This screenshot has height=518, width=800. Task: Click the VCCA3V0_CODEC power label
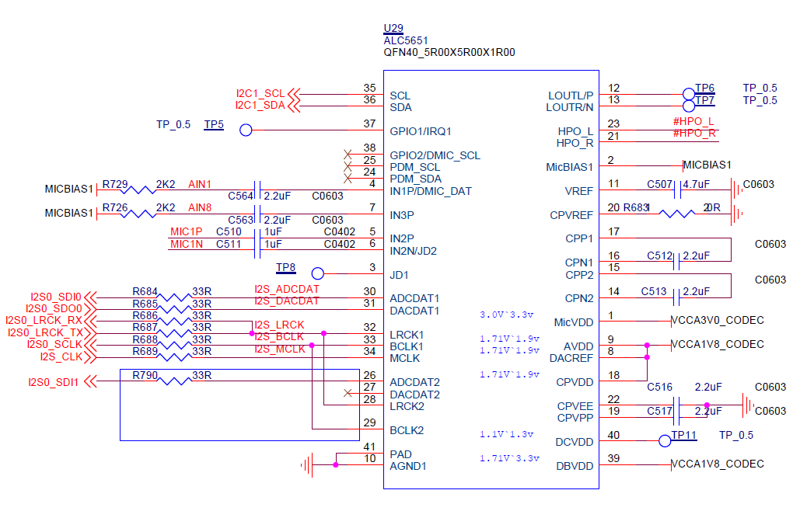pos(718,321)
